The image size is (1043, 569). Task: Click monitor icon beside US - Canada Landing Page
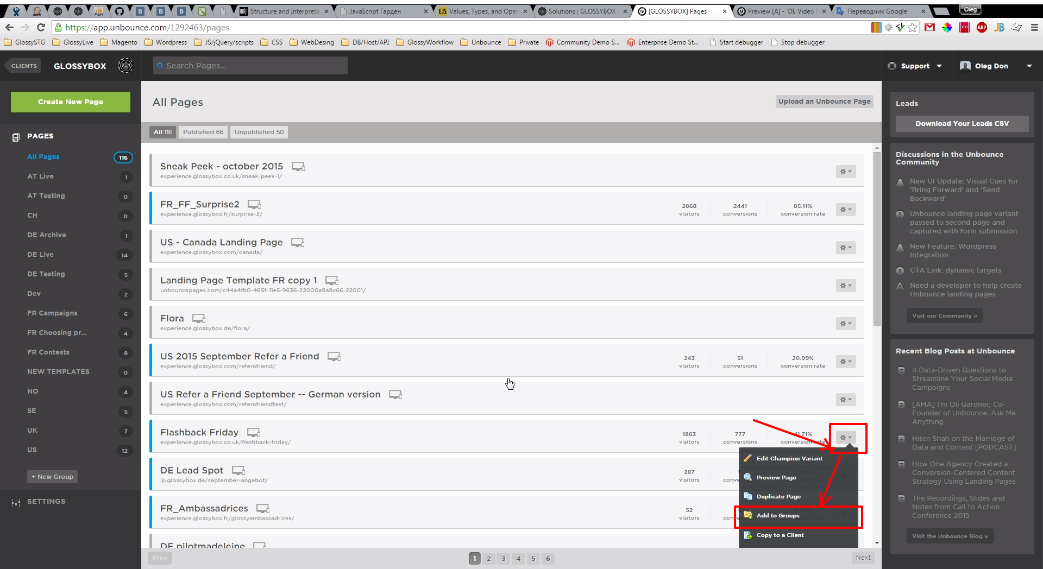298,242
